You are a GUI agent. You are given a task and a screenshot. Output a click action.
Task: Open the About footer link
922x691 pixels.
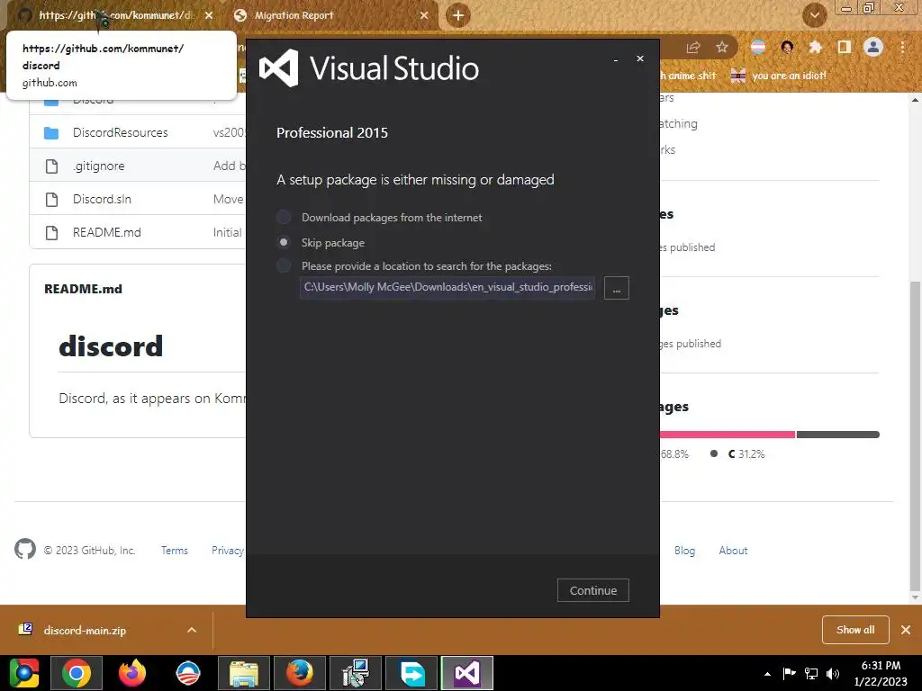click(x=733, y=551)
